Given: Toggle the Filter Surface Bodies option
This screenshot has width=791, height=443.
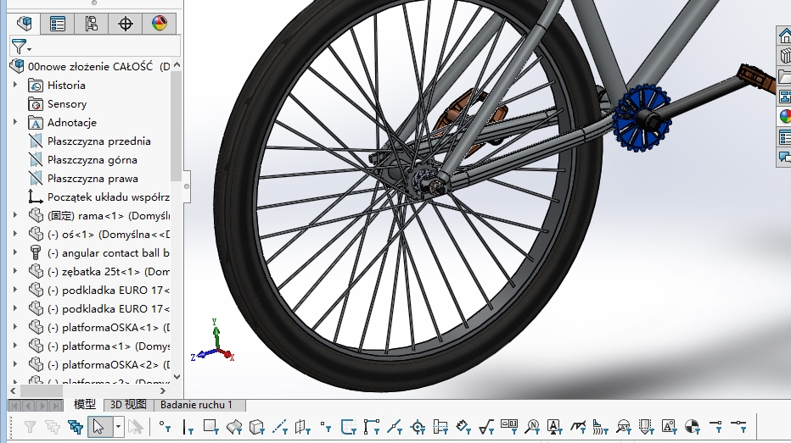Looking at the screenshot, I should tap(234, 428).
